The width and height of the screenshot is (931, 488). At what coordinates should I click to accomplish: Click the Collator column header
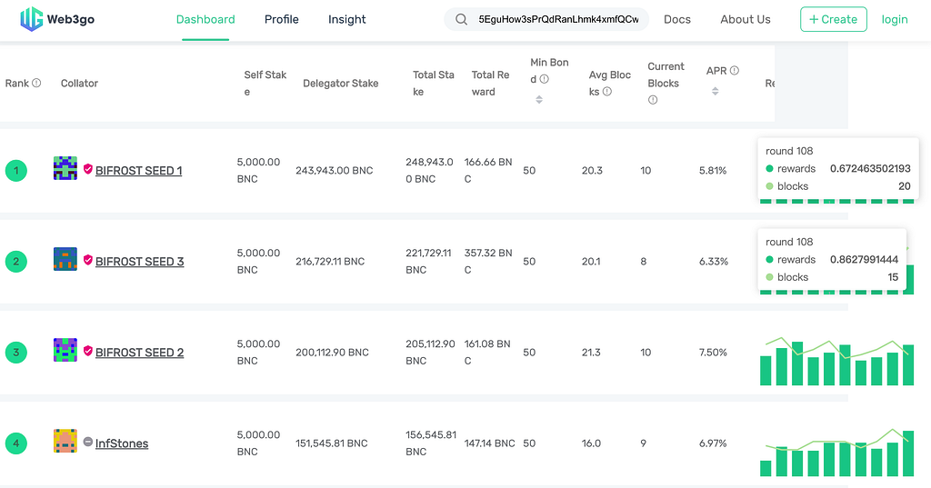pos(79,84)
